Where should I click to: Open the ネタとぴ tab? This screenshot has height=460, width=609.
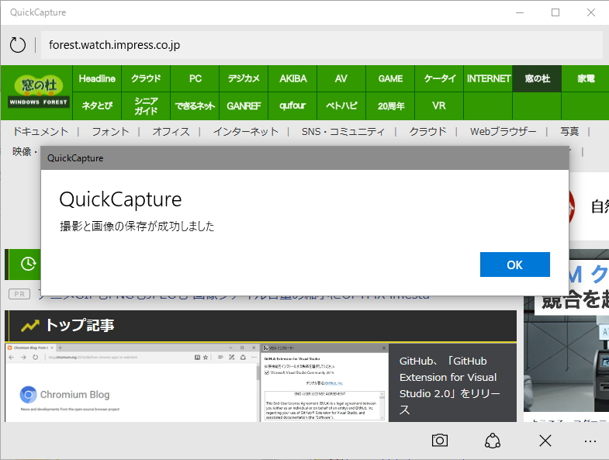(x=97, y=105)
